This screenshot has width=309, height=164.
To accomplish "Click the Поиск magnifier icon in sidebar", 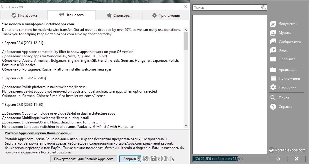I will [x=273, y=98].
